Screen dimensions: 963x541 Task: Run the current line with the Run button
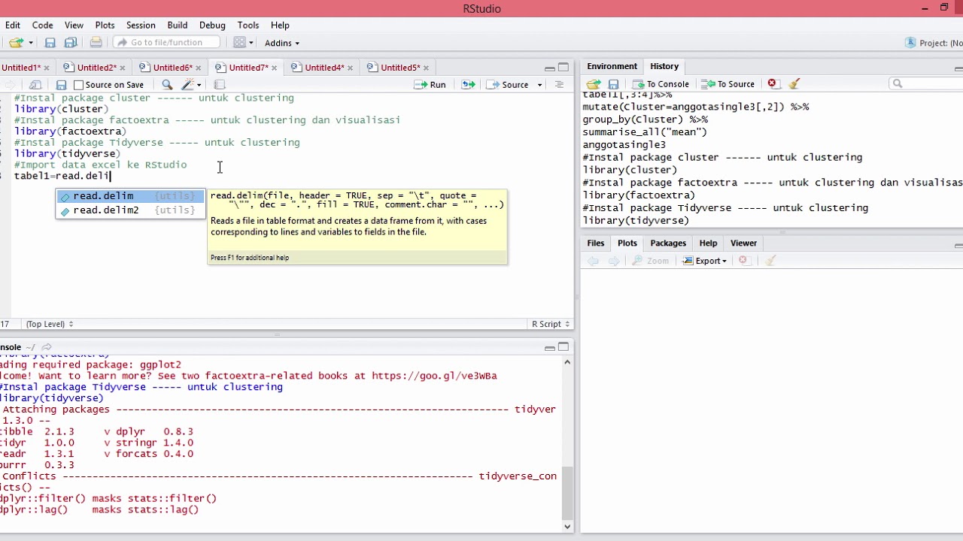coord(430,85)
